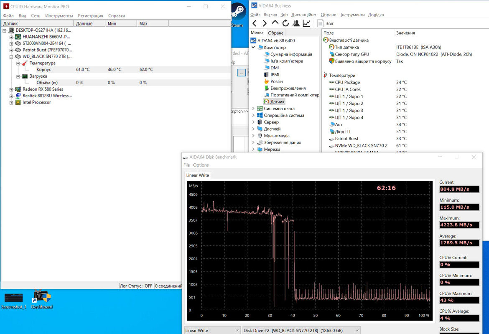The image size is (489, 334).
Task: Open Файл menu in Hardware Monitor
Action: point(8,15)
